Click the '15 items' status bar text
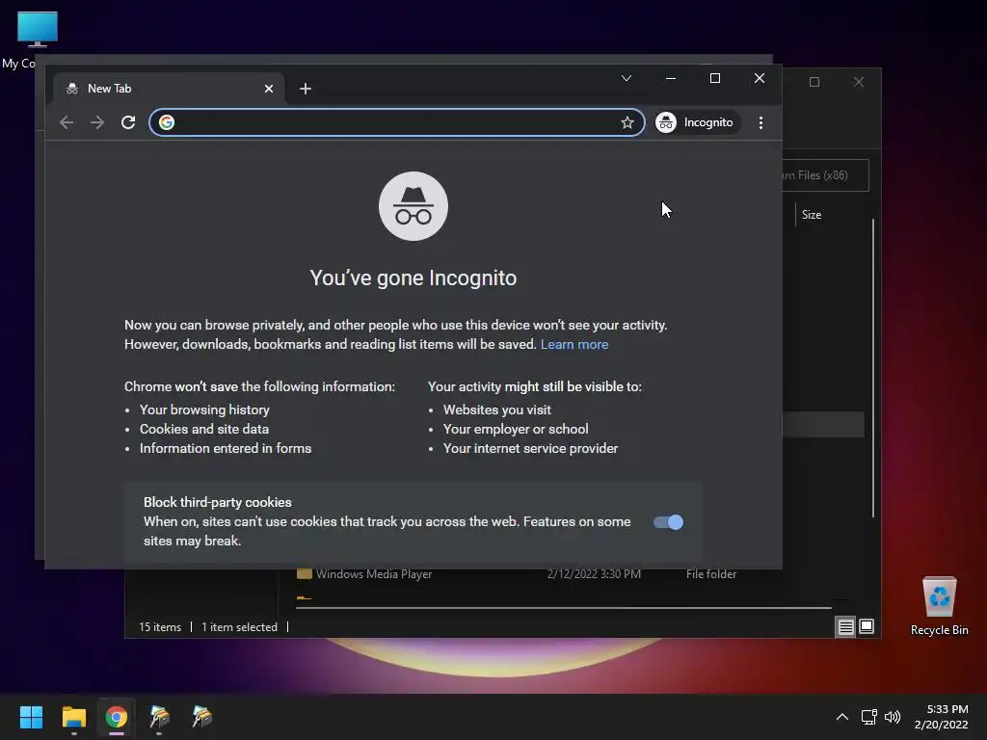Viewport: 987px width, 740px height. [x=160, y=626]
